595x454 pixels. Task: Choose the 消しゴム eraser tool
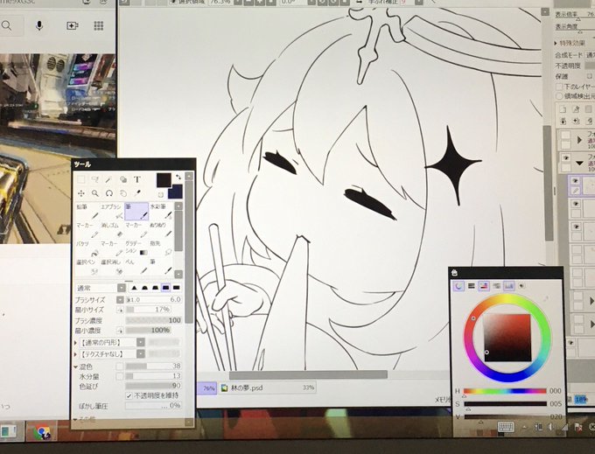click(x=112, y=230)
